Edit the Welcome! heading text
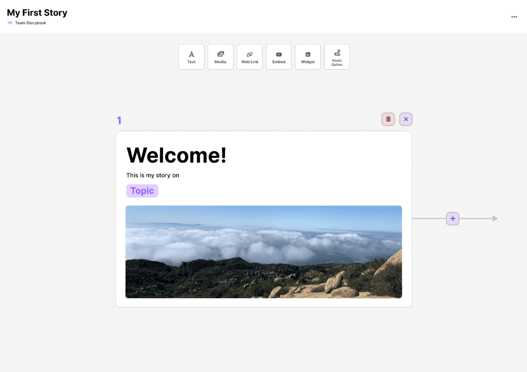Image resolution: width=527 pixels, height=372 pixels. point(177,155)
